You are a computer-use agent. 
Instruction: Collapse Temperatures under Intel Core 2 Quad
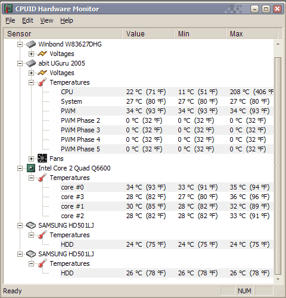tap(31, 178)
